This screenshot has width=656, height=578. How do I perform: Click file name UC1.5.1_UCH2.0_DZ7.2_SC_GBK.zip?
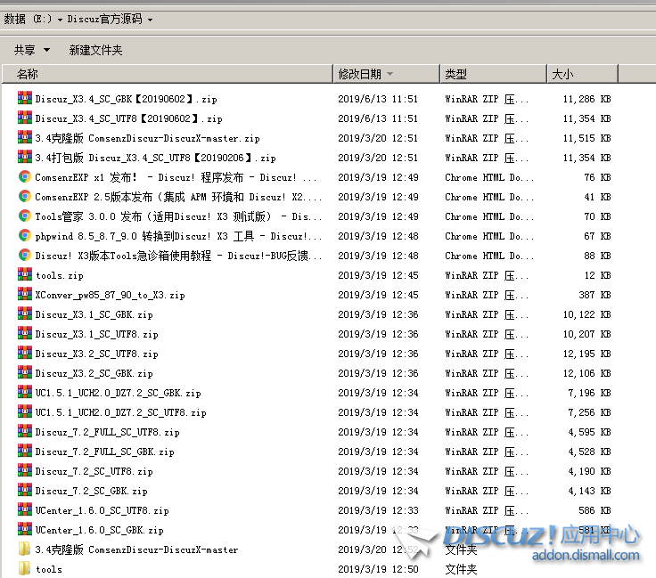point(118,394)
